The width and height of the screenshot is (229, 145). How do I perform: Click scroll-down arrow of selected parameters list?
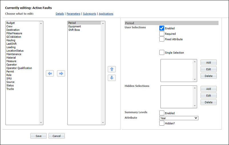pos(103,122)
